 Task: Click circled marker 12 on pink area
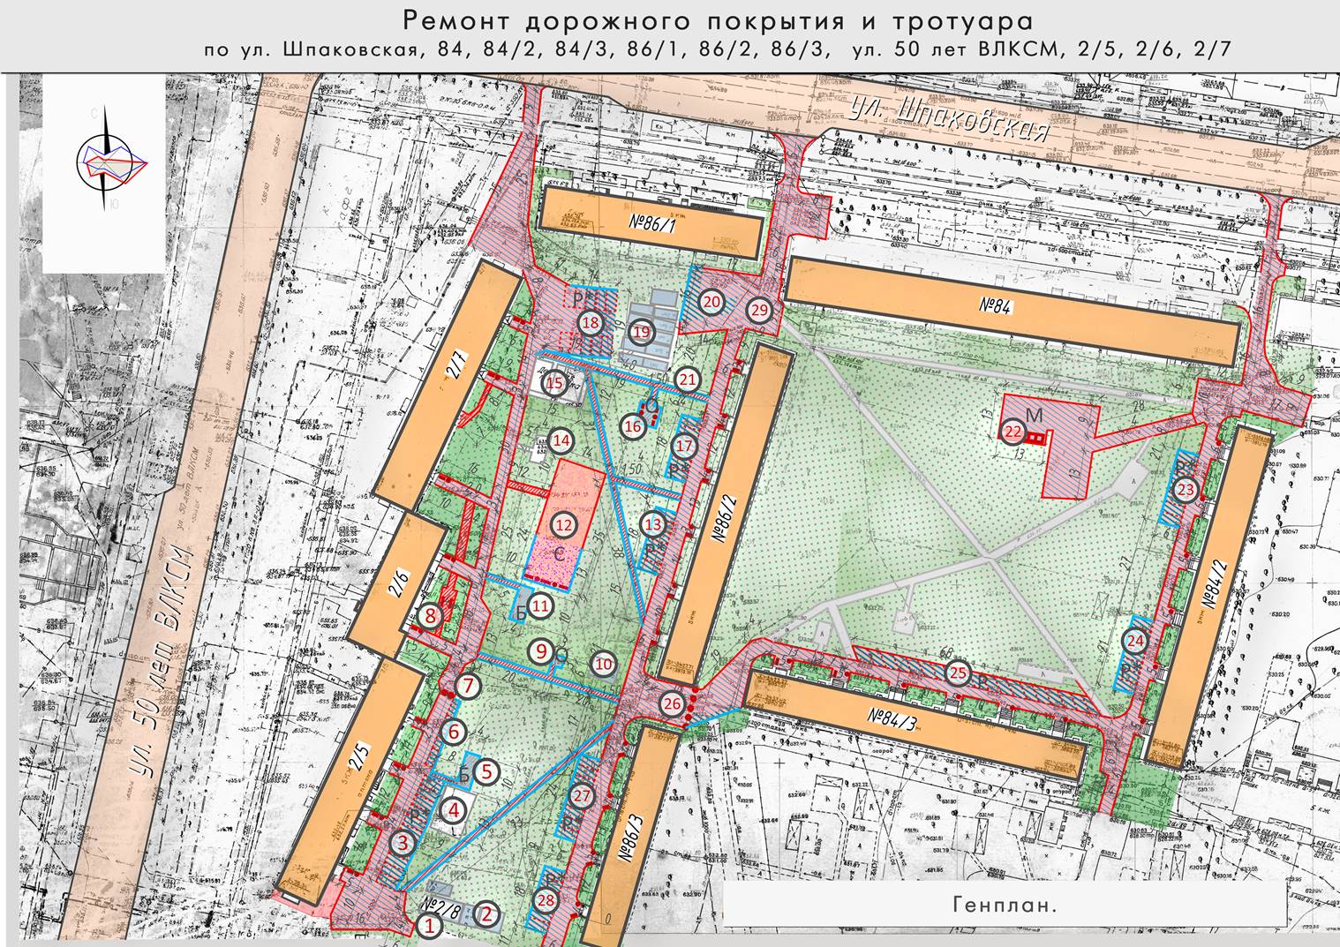564,525
